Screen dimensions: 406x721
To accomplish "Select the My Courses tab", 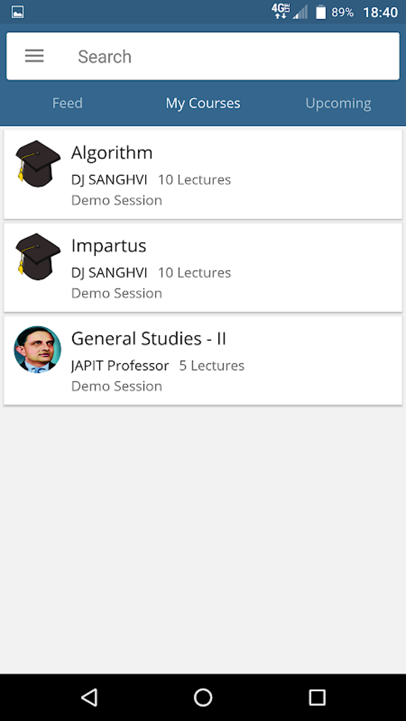I will point(203,103).
